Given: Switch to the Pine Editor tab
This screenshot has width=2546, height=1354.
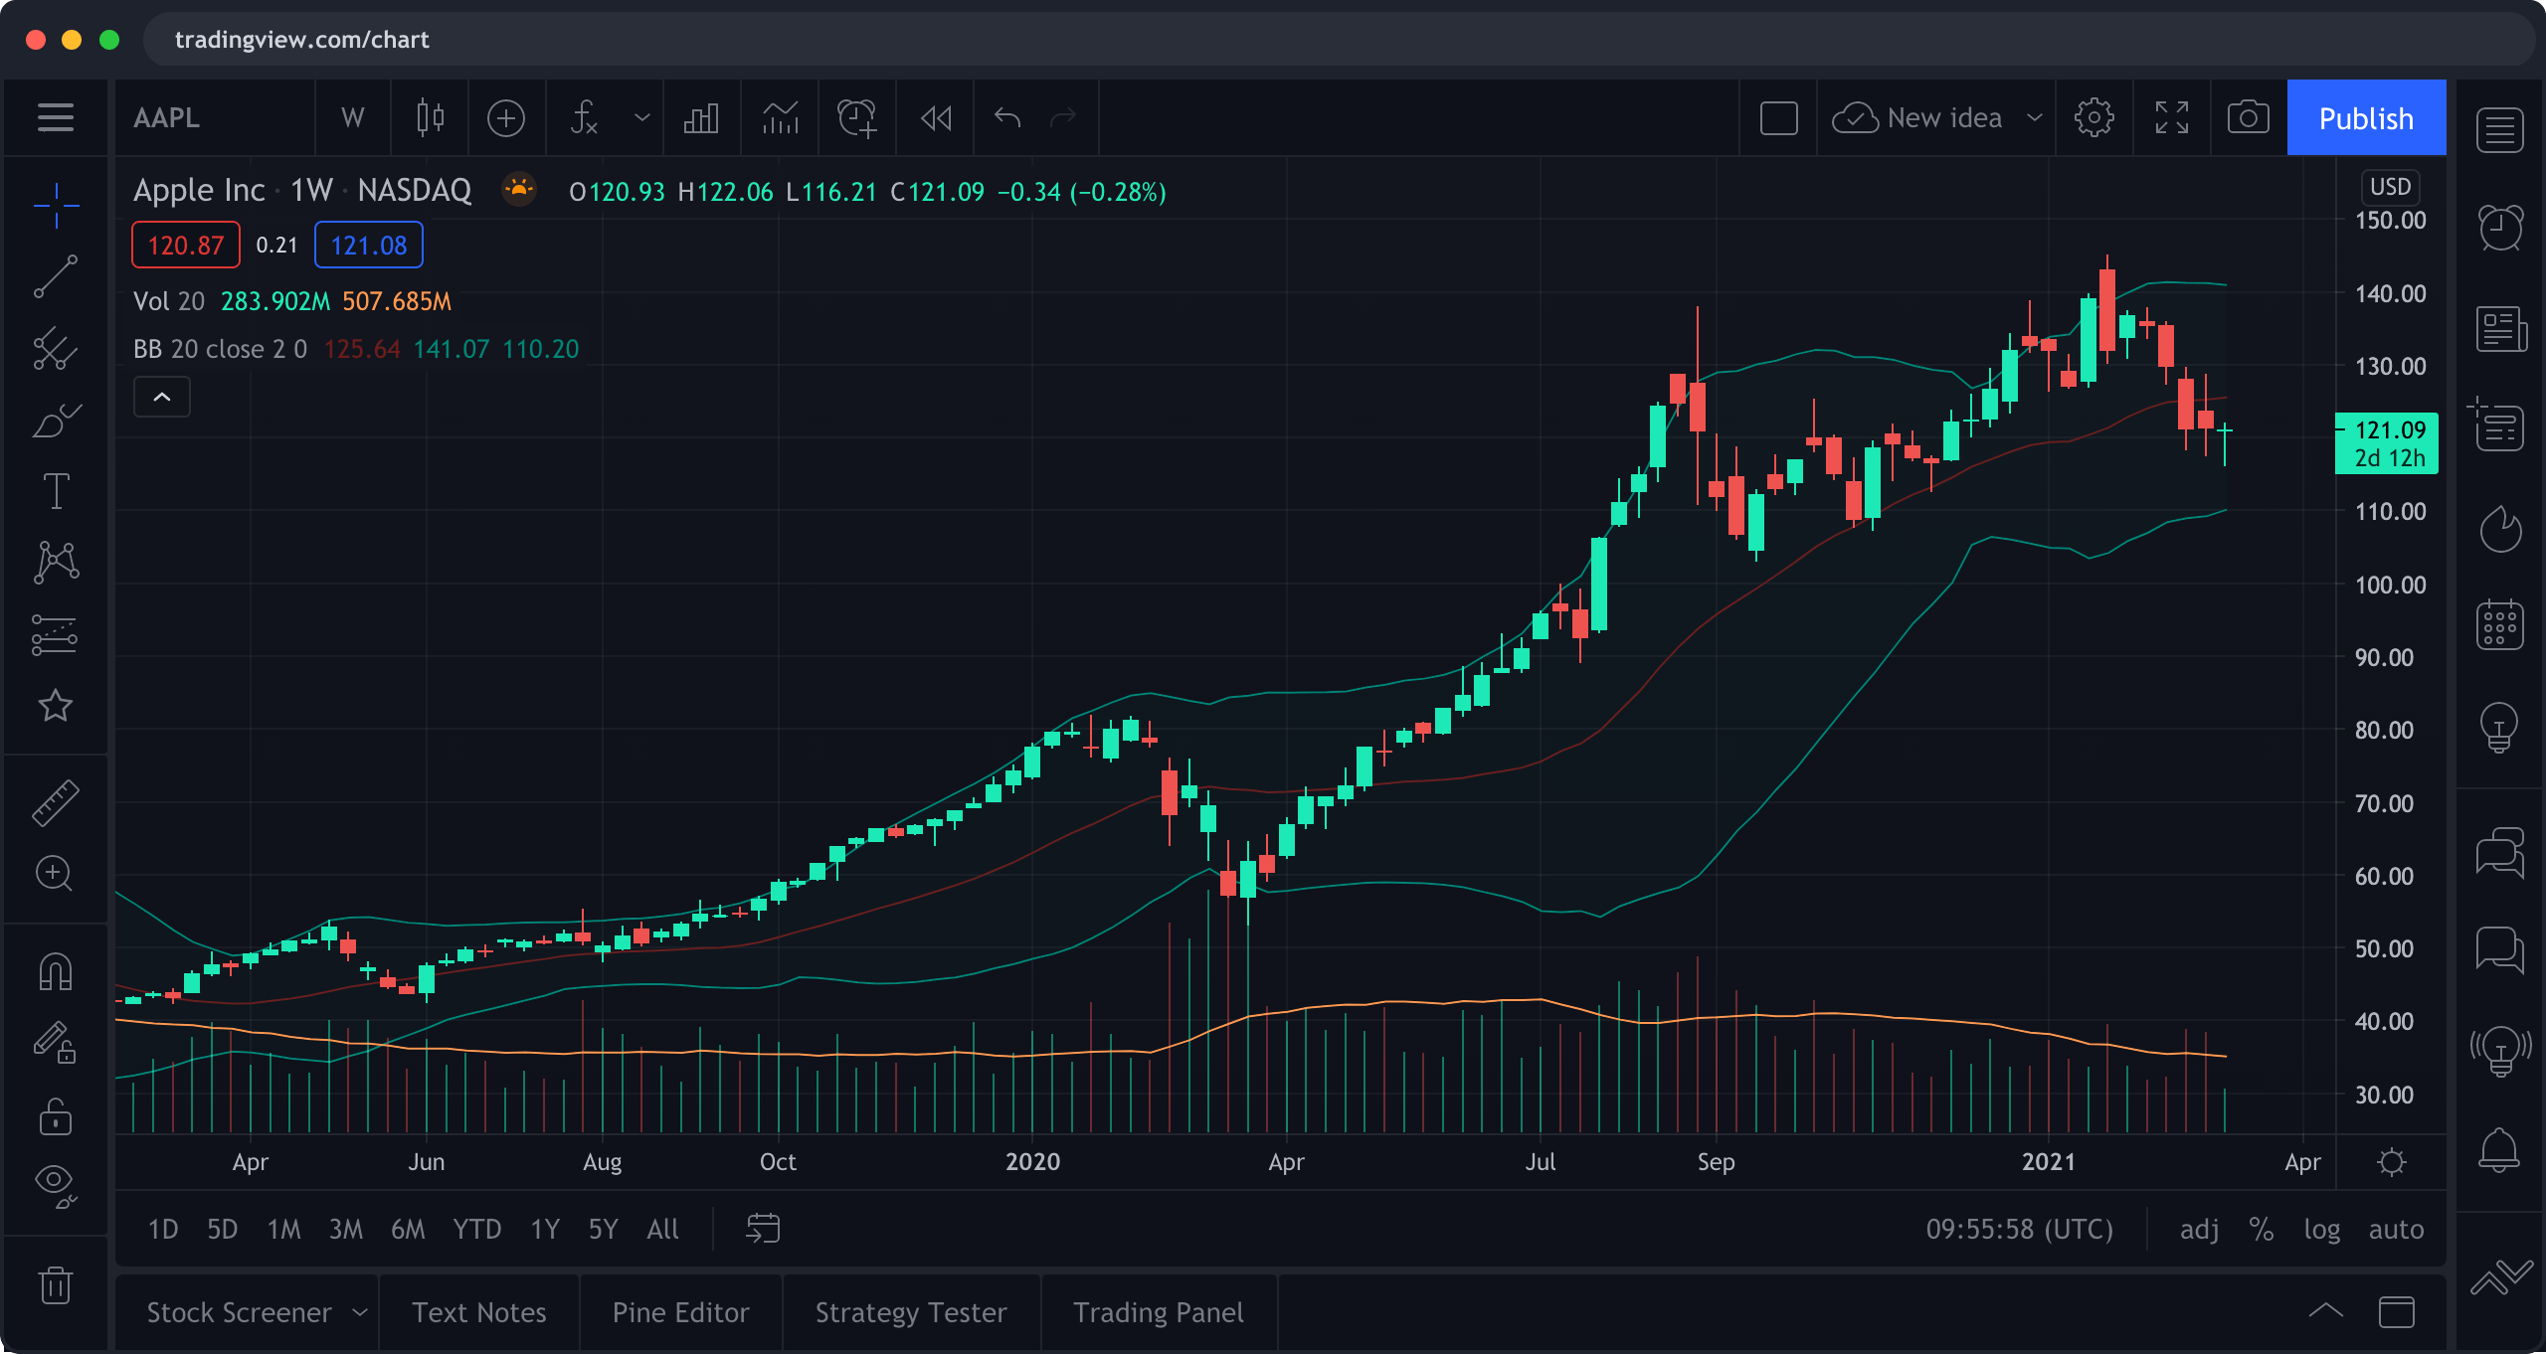Looking at the screenshot, I should [x=680, y=1313].
